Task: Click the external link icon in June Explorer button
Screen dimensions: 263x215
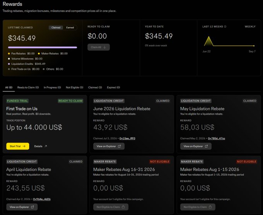Action: pyautogui.click(x=120, y=146)
